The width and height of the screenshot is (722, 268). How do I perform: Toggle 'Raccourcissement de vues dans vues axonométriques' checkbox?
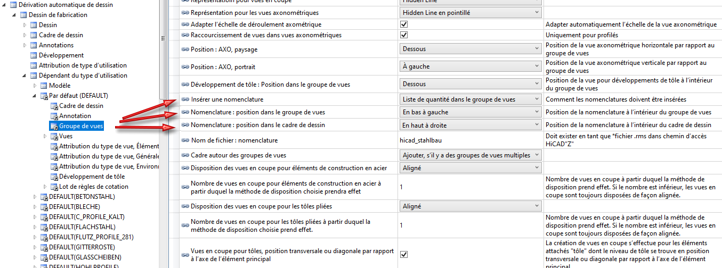(x=404, y=35)
